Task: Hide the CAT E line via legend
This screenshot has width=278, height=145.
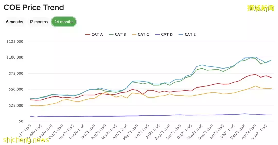Action: [x=187, y=34]
